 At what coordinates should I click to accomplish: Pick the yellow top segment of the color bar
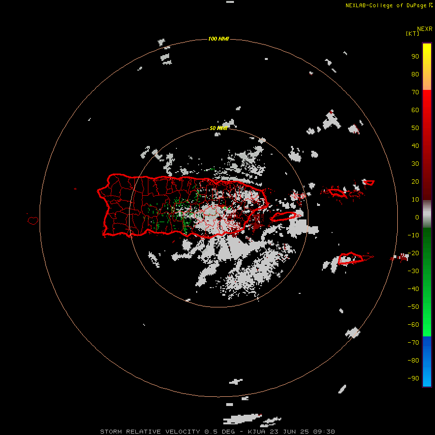(x=427, y=67)
